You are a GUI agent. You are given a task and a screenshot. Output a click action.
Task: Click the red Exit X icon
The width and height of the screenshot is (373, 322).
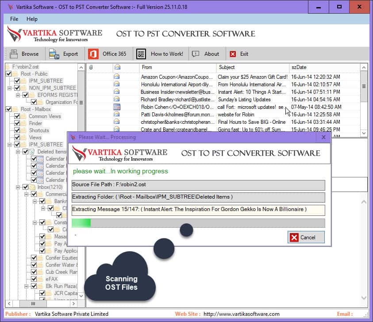(x=233, y=54)
